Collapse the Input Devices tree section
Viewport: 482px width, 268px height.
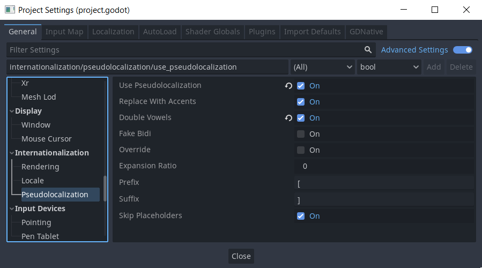(12, 209)
